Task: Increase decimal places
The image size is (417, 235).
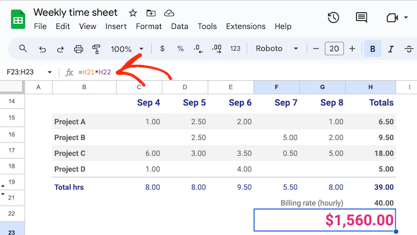Action: [x=216, y=49]
